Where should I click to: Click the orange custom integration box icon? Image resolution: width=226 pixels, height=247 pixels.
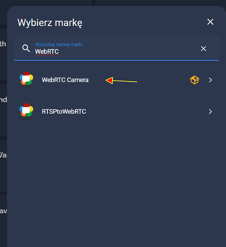click(x=194, y=80)
